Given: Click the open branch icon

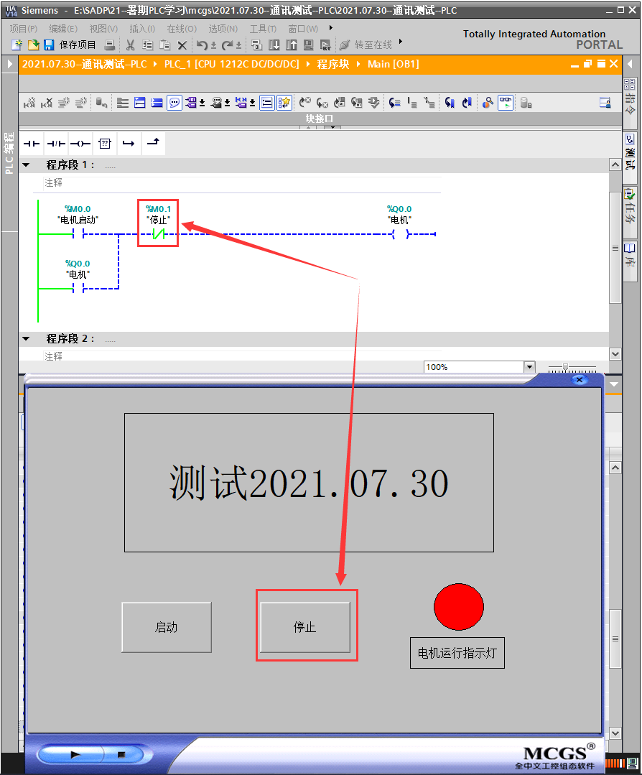Looking at the screenshot, I should click(129, 144).
